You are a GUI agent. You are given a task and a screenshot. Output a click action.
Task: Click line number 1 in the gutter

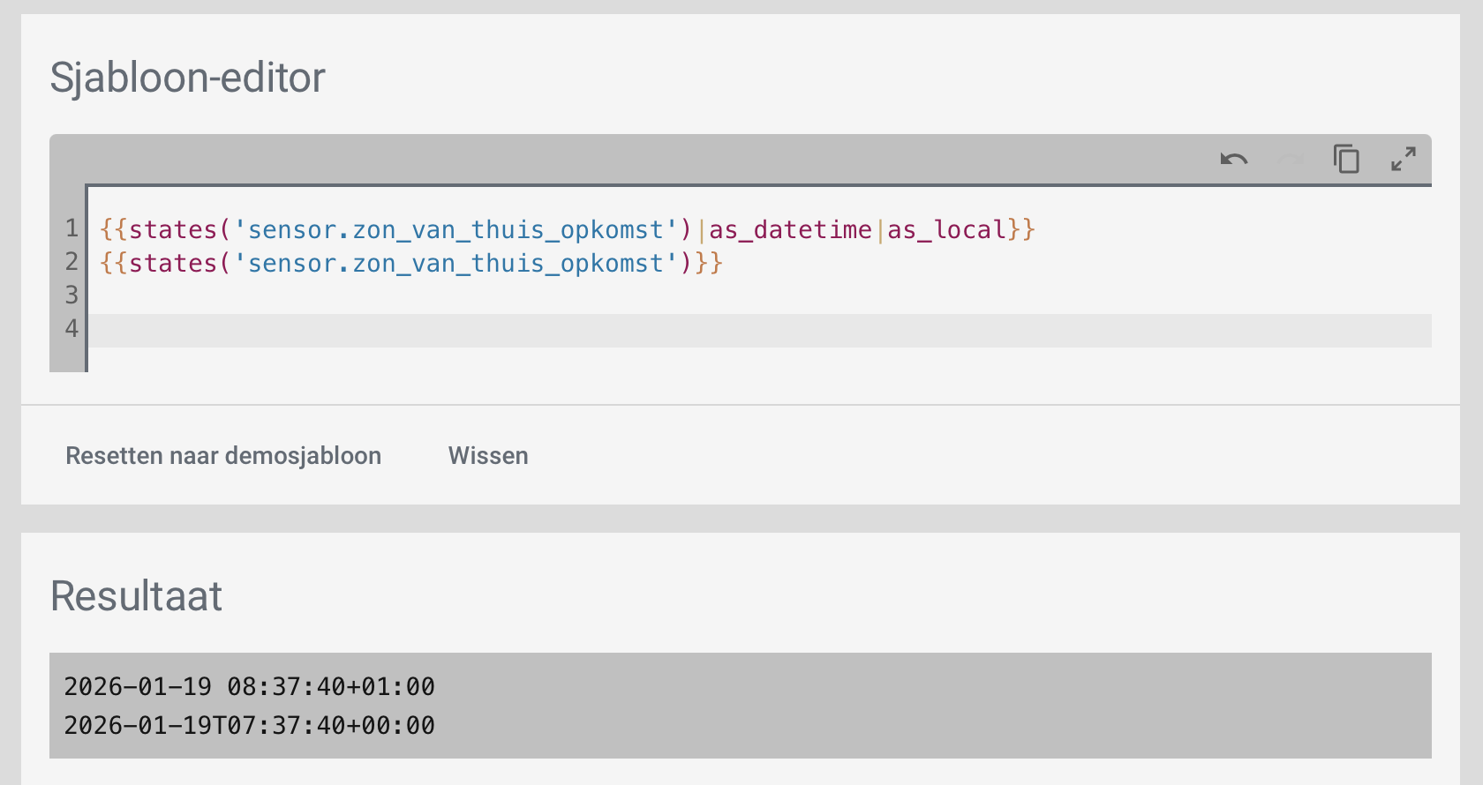pos(72,229)
